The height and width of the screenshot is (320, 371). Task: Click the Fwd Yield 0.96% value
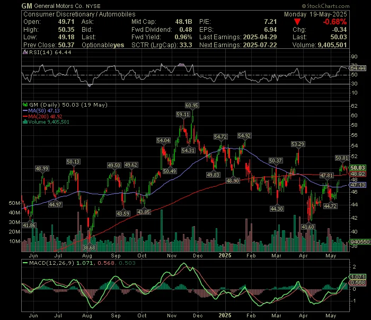(x=183, y=37)
